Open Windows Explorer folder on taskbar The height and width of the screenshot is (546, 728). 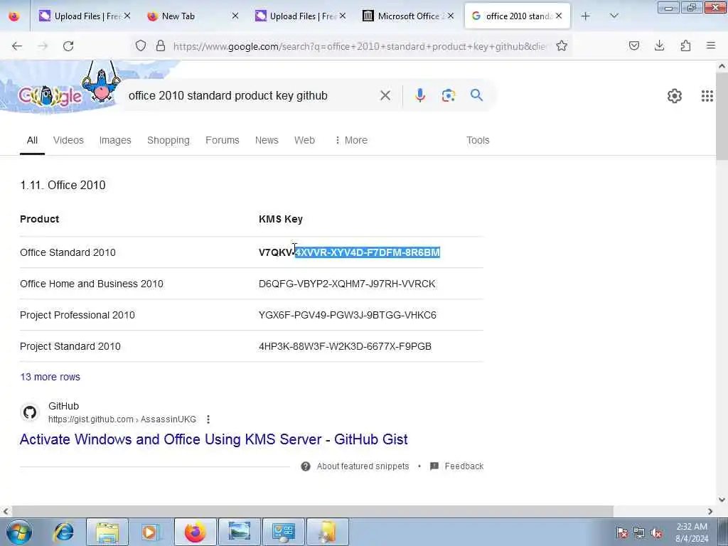click(107, 532)
